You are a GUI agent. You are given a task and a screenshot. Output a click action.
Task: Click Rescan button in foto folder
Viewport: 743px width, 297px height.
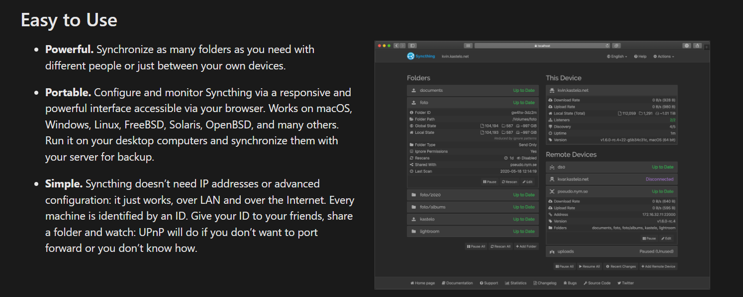509,182
